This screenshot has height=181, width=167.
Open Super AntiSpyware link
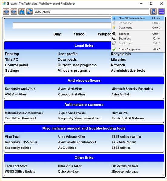pos(72,113)
